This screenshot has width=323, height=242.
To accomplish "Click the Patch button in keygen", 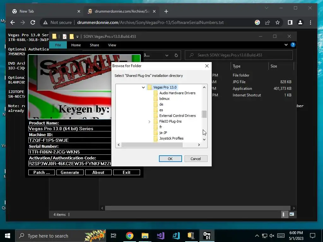I will pos(42,172).
